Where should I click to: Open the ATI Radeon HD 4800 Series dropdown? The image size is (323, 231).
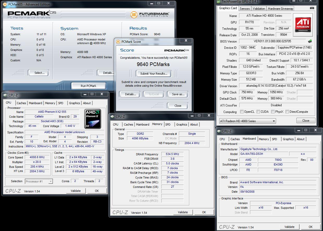tap(247, 121)
